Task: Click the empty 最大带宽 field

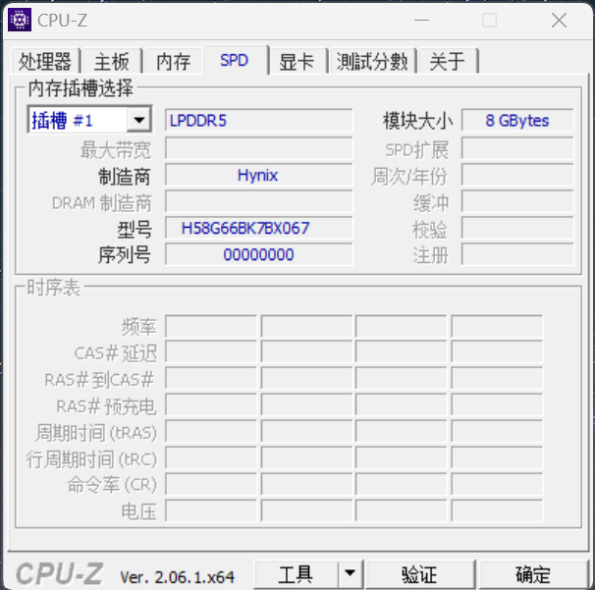Action: pyautogui.click(x=259, y=148)
